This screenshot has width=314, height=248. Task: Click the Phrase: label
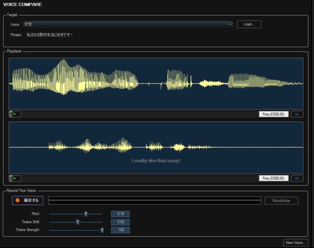16,35
